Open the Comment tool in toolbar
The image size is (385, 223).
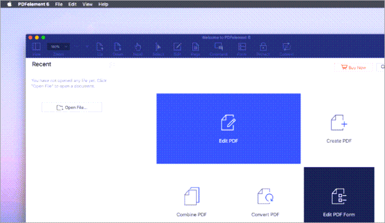tap(219, 49)
